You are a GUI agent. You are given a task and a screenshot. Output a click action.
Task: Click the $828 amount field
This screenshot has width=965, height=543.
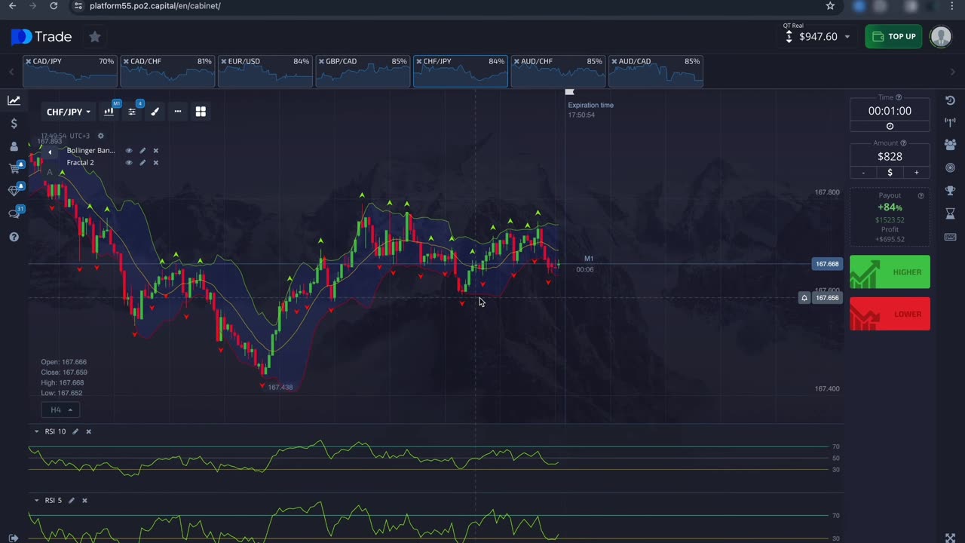coord(890,156)
